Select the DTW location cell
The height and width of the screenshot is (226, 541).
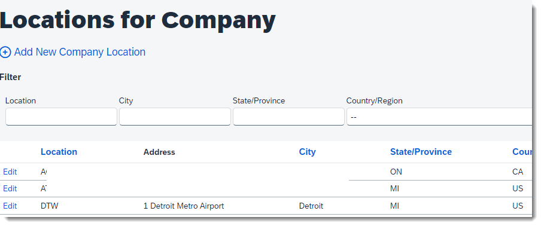tap(49, 206)
